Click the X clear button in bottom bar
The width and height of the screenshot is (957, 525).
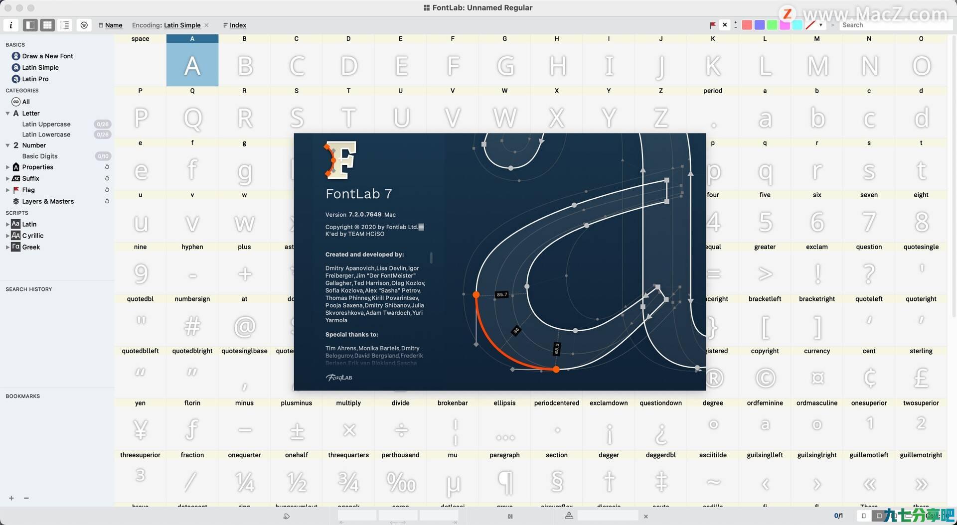[x=646, y=517]
